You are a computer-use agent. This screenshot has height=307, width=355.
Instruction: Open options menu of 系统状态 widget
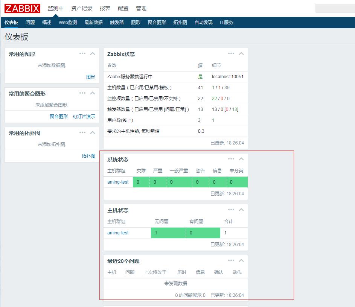click(231, 159)
